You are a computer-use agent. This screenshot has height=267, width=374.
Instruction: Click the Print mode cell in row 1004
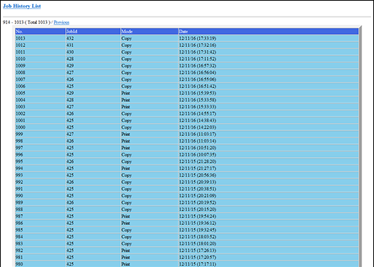coord(149,100)
